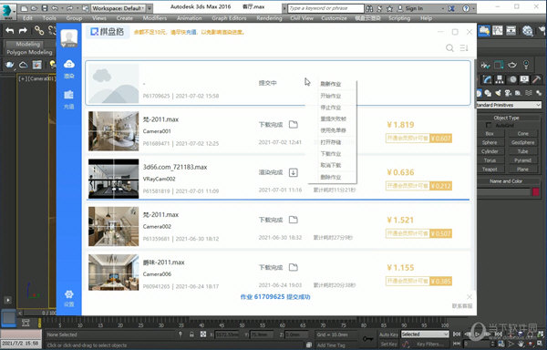Click the favorites star icon in title bar
547x350 pixels.
coord(389,8)
